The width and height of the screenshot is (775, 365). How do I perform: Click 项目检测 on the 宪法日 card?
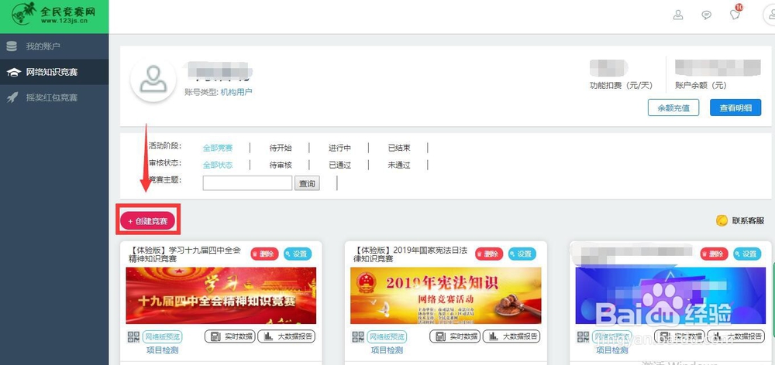(x=387, y=350)
